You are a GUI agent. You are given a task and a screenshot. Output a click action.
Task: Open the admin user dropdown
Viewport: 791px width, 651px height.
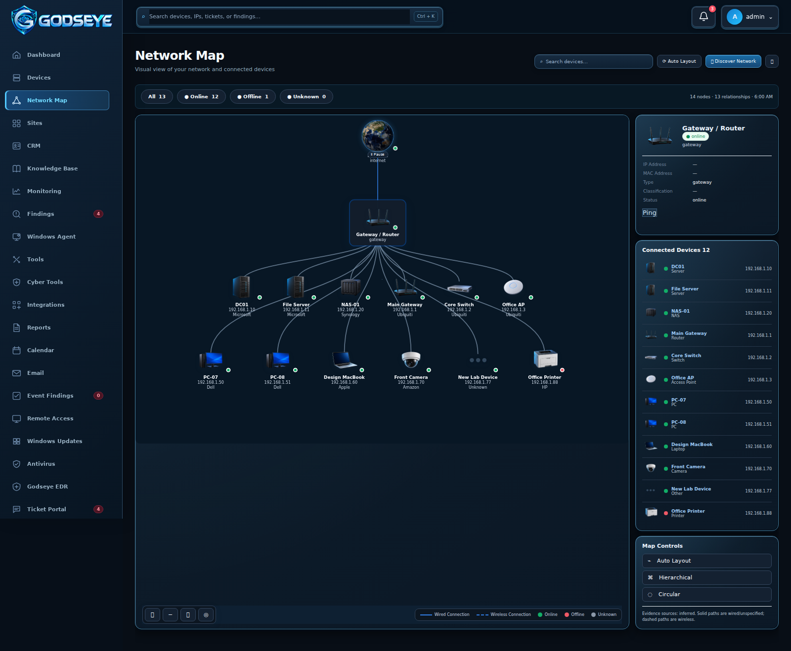[749, 17]
